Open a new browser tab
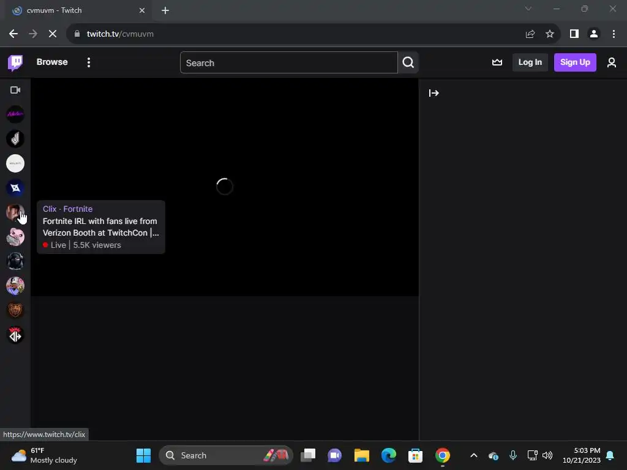Screen dimensions: 627x470 click(165, 10)
